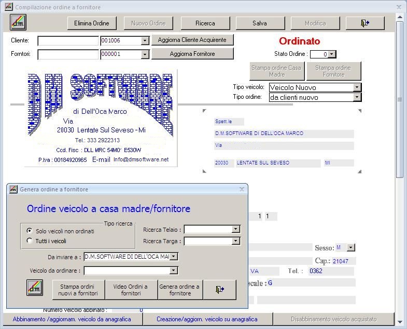
Task: Open the Tipo veicolo dropdown
Action: tap(357, 87)
